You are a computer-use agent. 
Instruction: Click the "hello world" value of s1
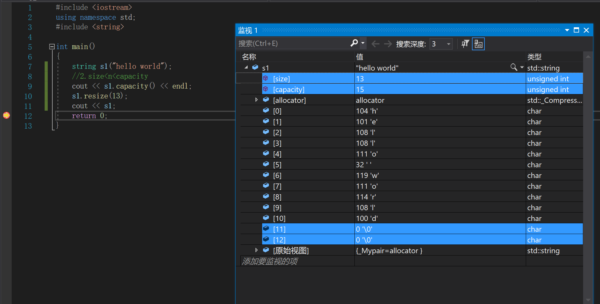coord(377,68)
